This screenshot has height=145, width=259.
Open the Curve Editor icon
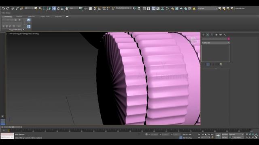[x=158, y=8]
